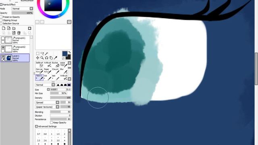Select the Zoom magnifier tool
The image size is (258, 145).
pos(42,58)
